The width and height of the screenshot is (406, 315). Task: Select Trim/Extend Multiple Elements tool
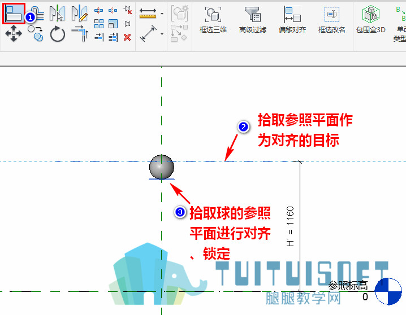113,37
